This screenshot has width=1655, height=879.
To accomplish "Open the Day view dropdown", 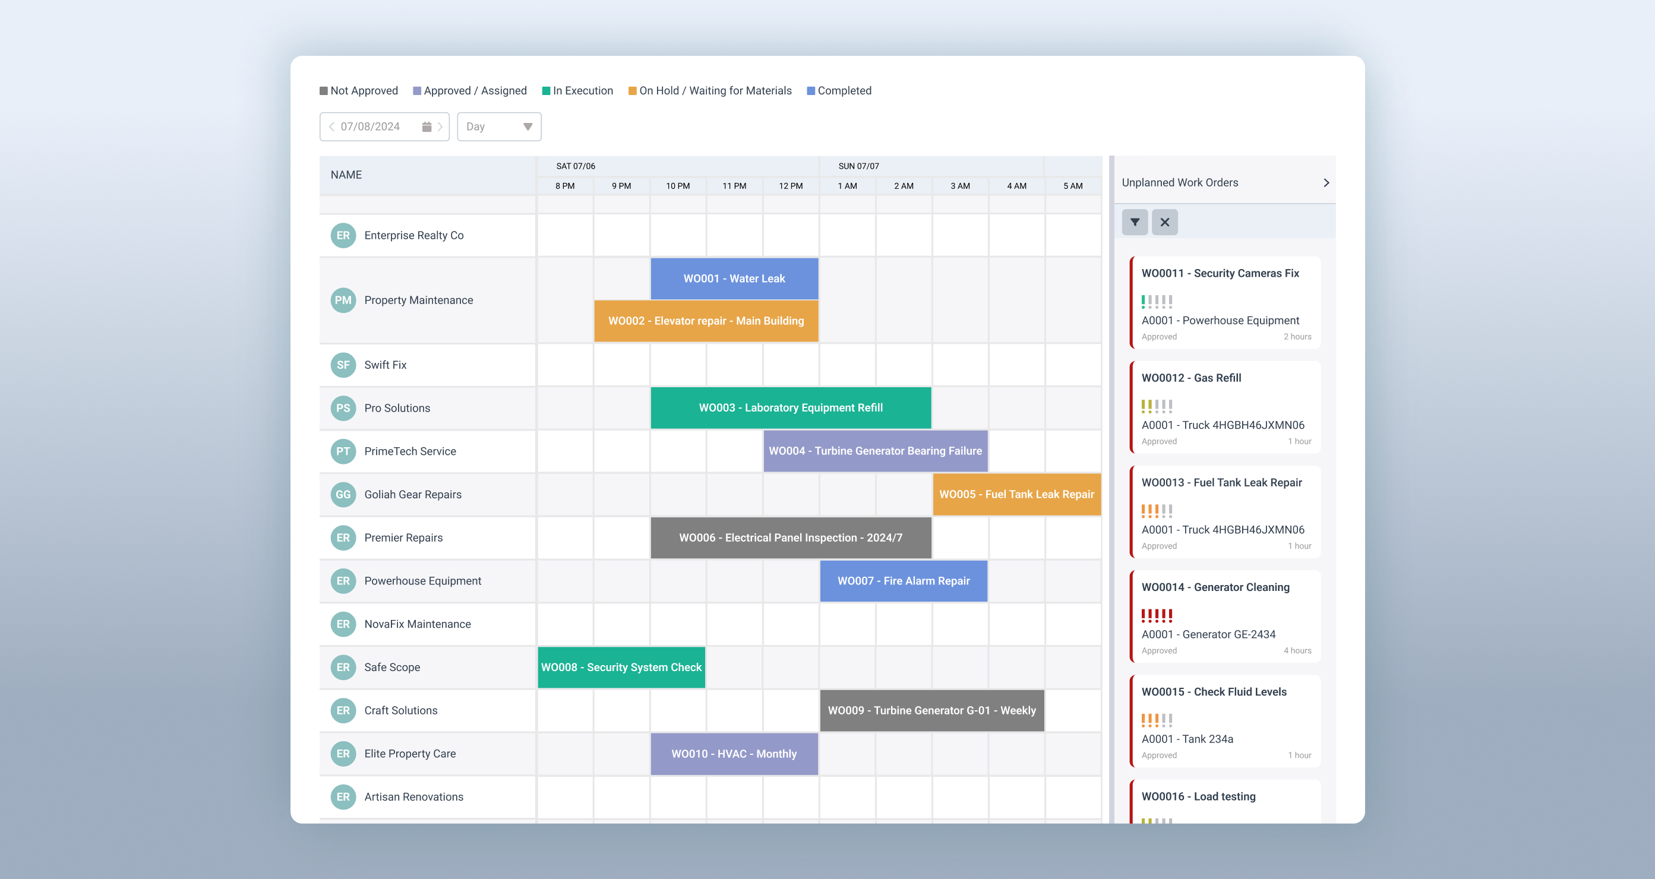I will [x=499, y=127].
